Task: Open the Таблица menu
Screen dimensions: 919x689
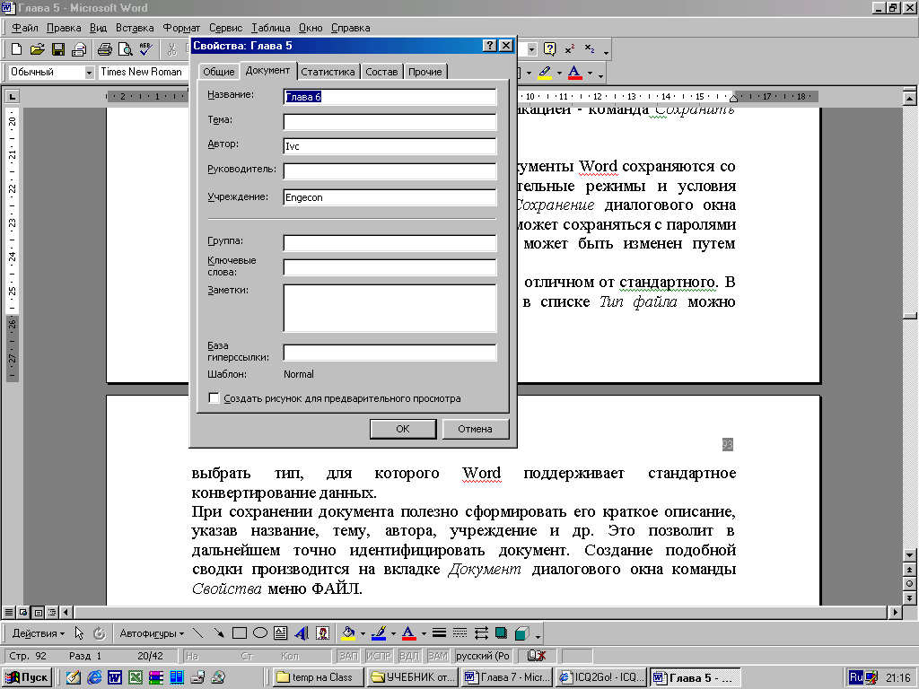Action: (x=271, y=28)
